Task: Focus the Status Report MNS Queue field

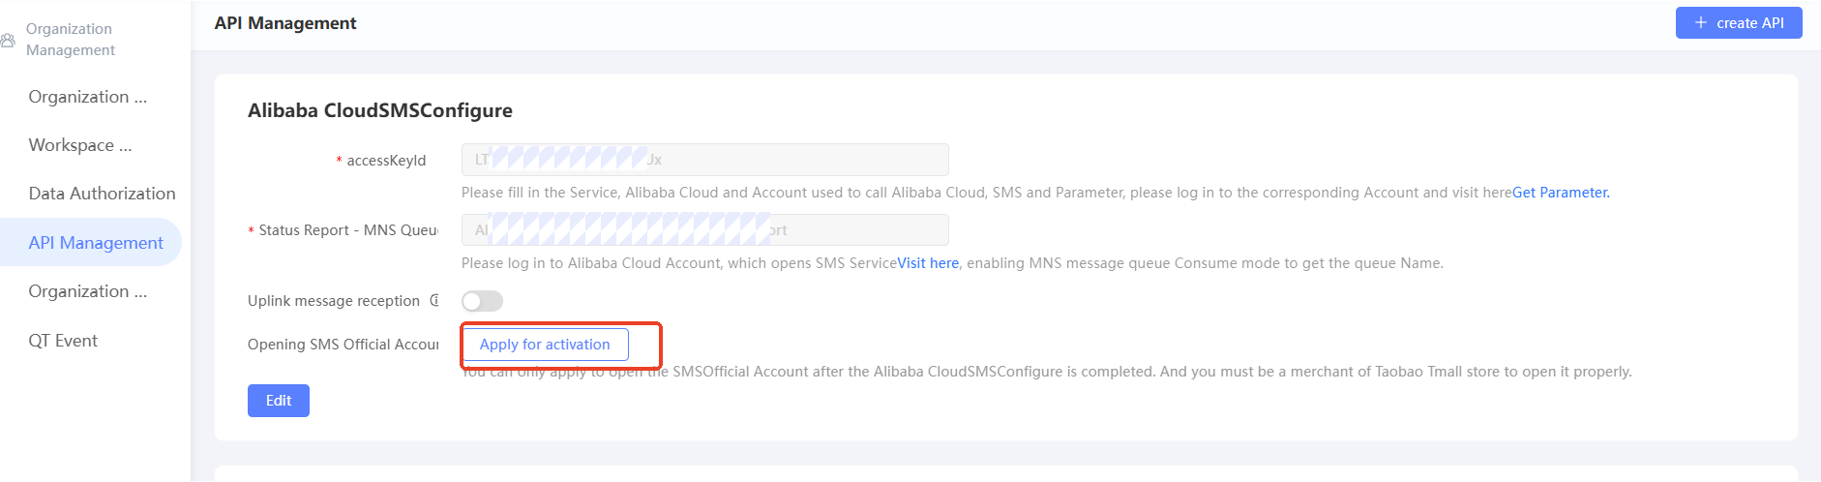Action: [704, 230]
